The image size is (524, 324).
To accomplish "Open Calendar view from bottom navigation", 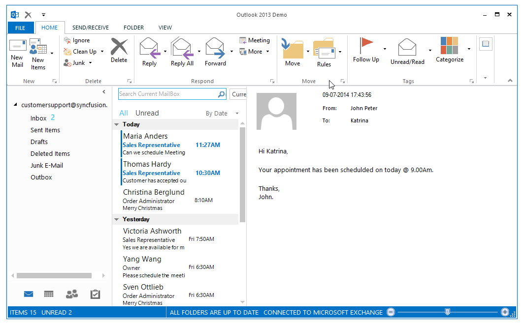I will click(x=49, y=294).
